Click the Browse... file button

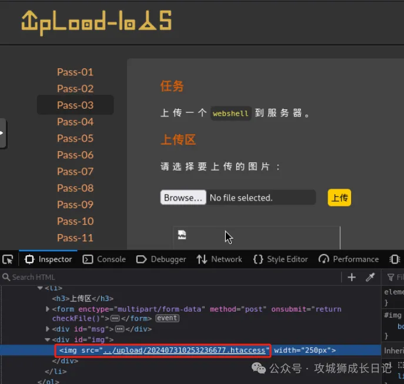click(x=183, y=198)
